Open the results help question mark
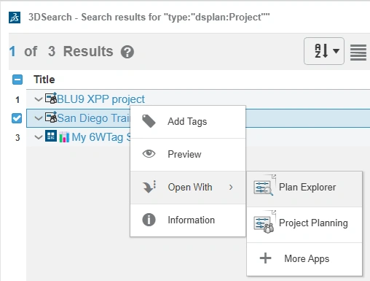 127,52
